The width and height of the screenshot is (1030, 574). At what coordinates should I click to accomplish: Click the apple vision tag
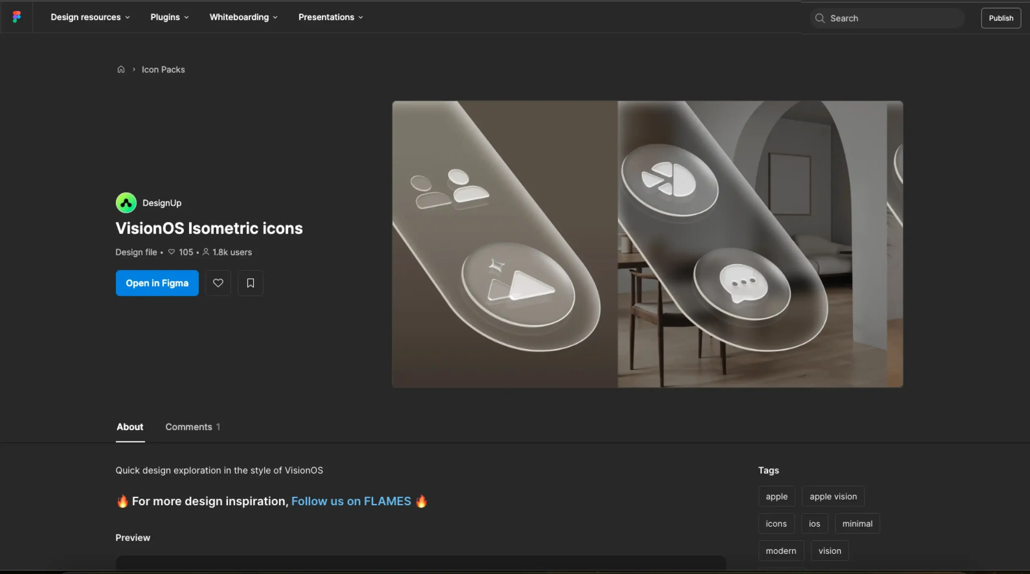pos(833,496)
